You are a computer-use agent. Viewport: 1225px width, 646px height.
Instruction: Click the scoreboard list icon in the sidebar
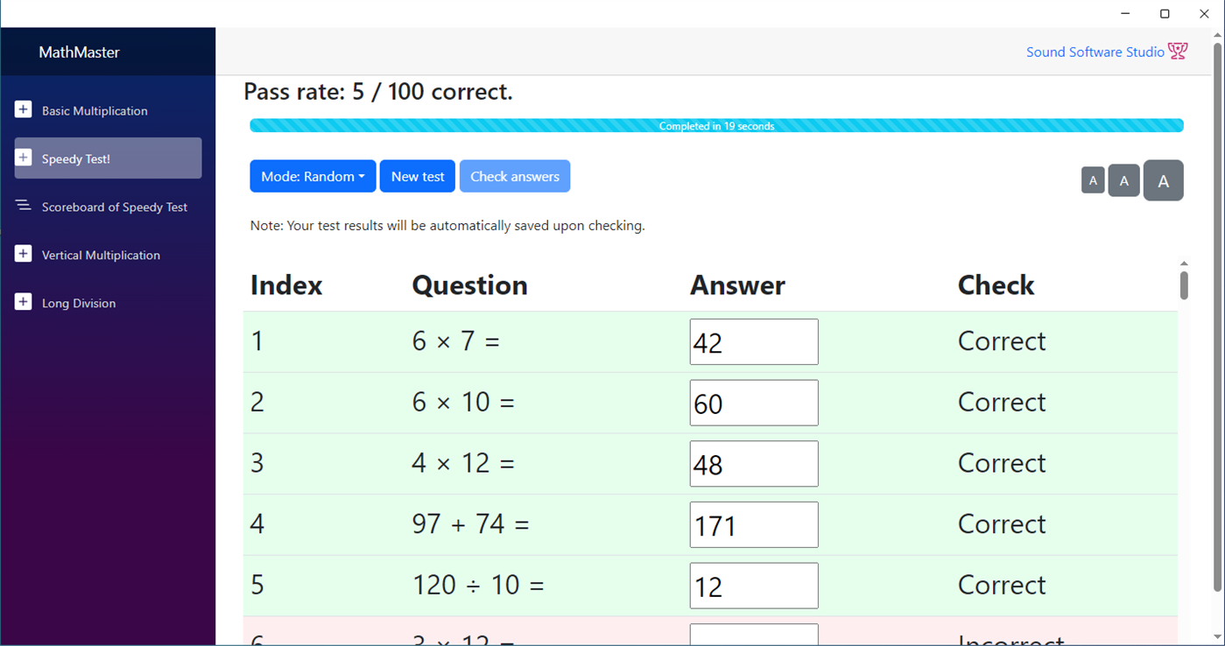coord(22,205)
